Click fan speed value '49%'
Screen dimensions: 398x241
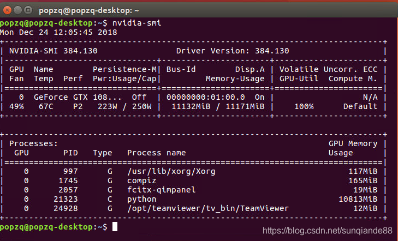click(16, 106)
